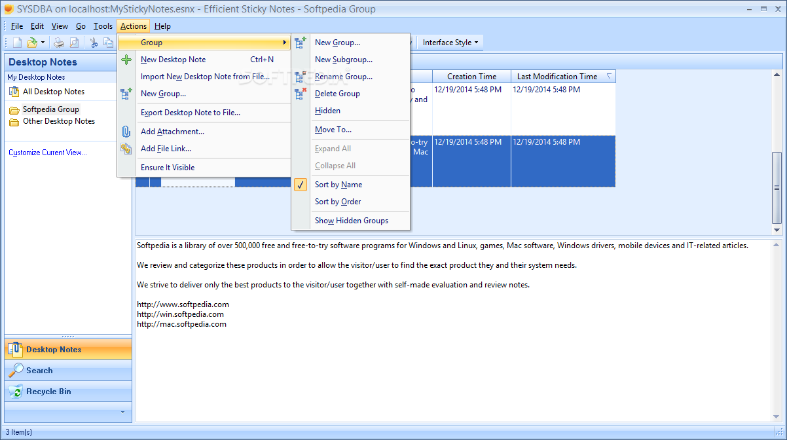The width and height of the screenshot is (787, 440).
Task: Click the Softpedia Group folder icon
Action: 14,110
